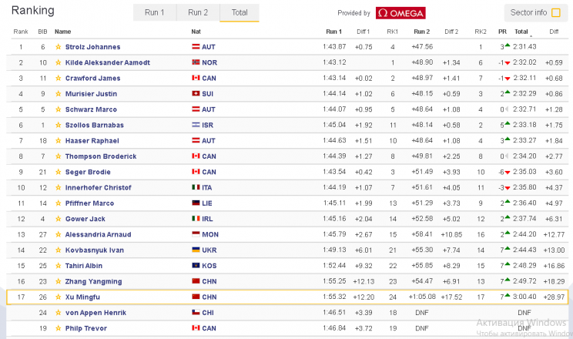This screenshot has height=339, width=573.
Task: Star Thompson Broderick in the ranking
Action: tap(58, 156)
